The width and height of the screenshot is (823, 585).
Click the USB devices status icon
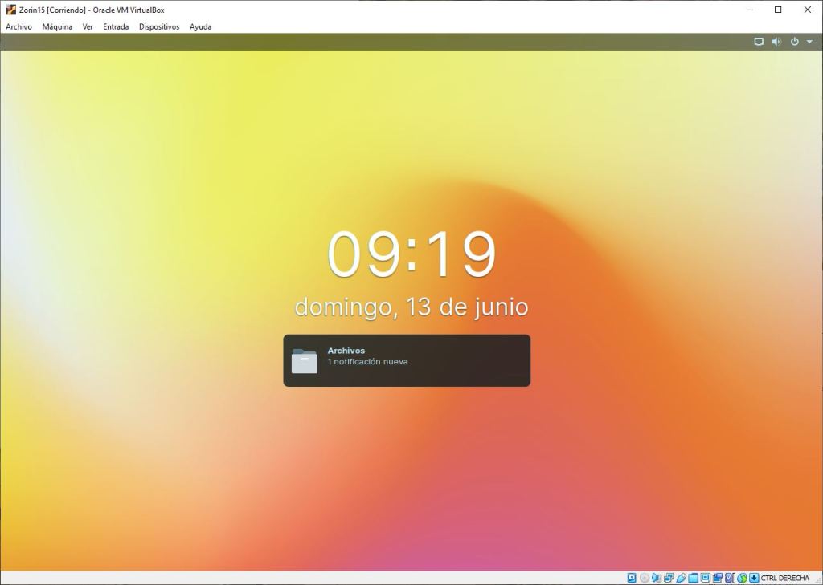[681, 578]
